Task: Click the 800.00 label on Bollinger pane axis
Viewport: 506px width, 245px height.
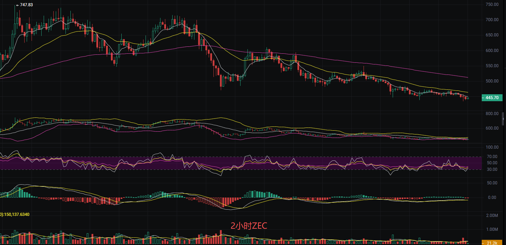Action: (492, 114)
